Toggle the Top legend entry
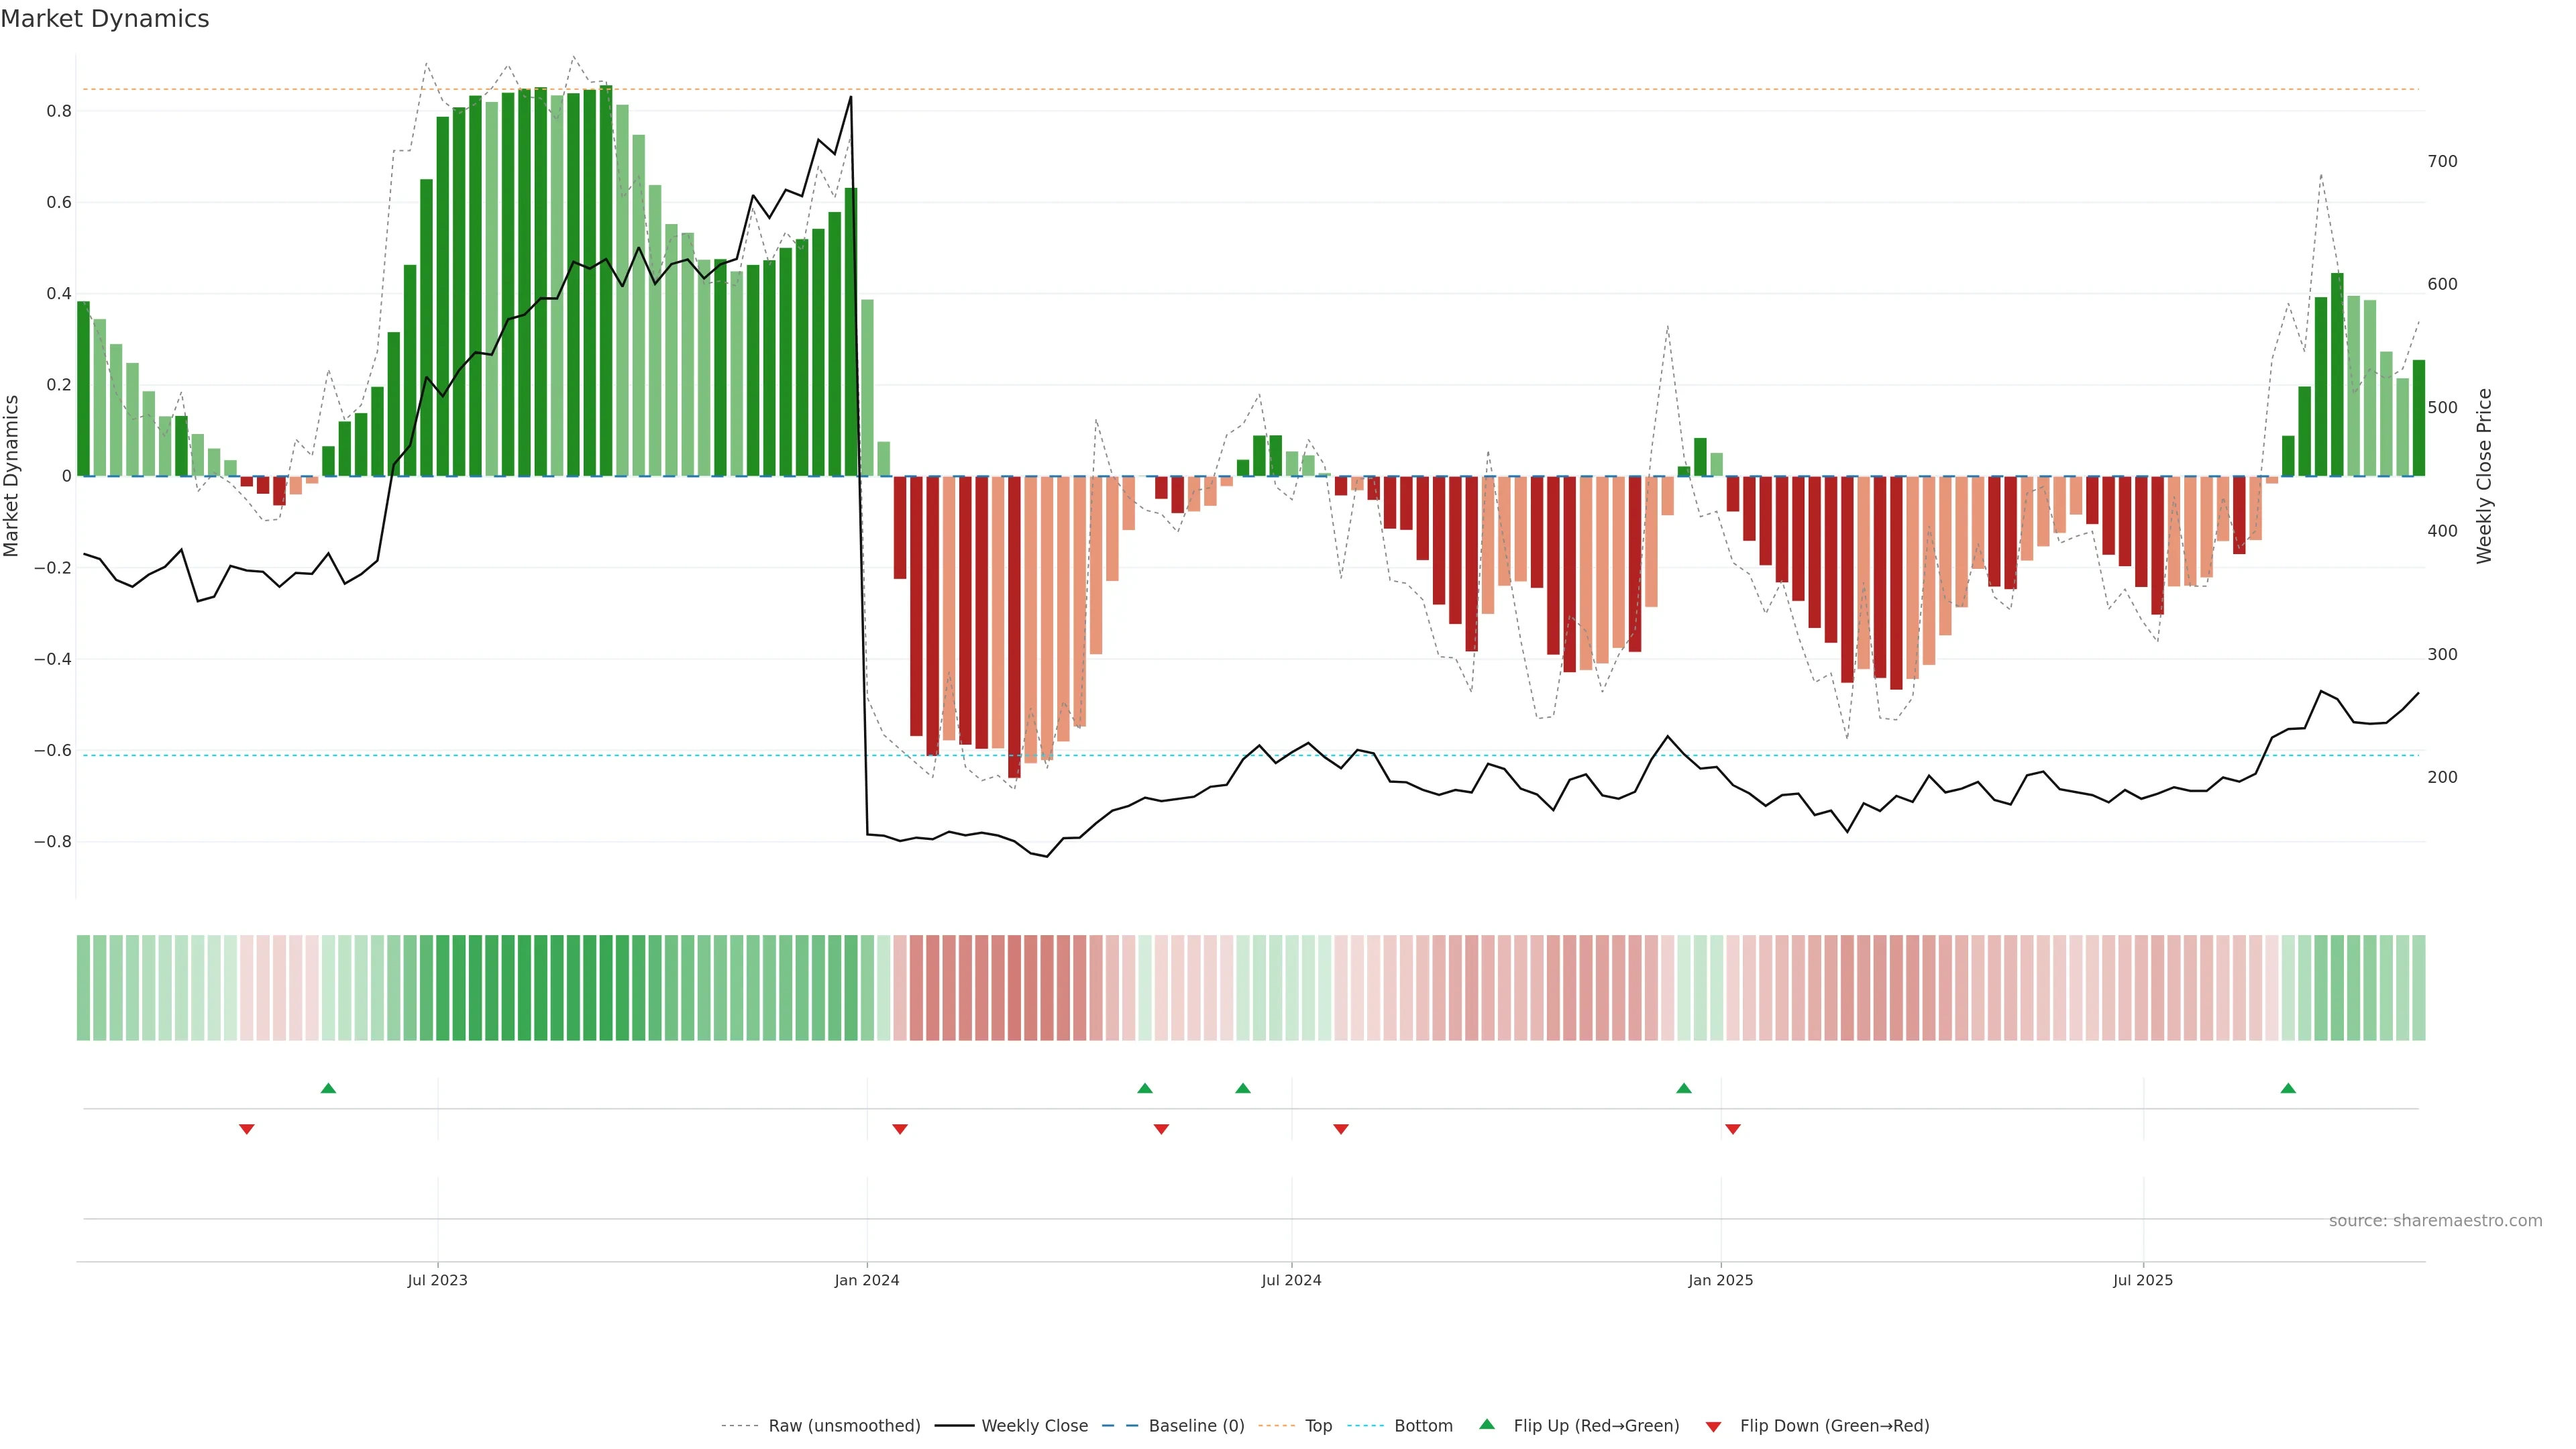The height and width of the screenshot is (1449, 2576). point(1318,1426)
